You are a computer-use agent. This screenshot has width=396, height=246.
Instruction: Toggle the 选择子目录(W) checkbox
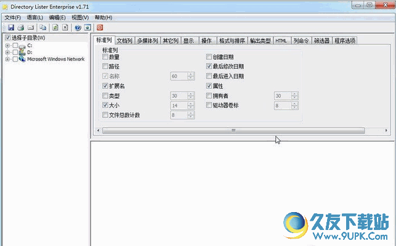click(x=7, y=38)
